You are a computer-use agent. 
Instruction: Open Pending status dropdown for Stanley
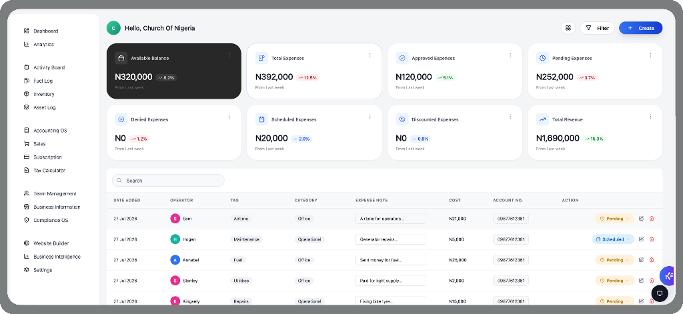pos(614,281)
